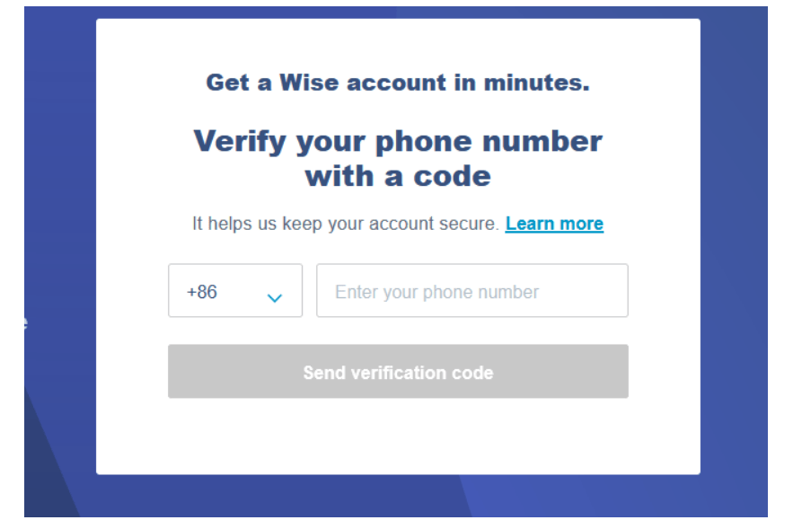Focus the phone number input field
The image size is (793, 520).
point(471,291)
